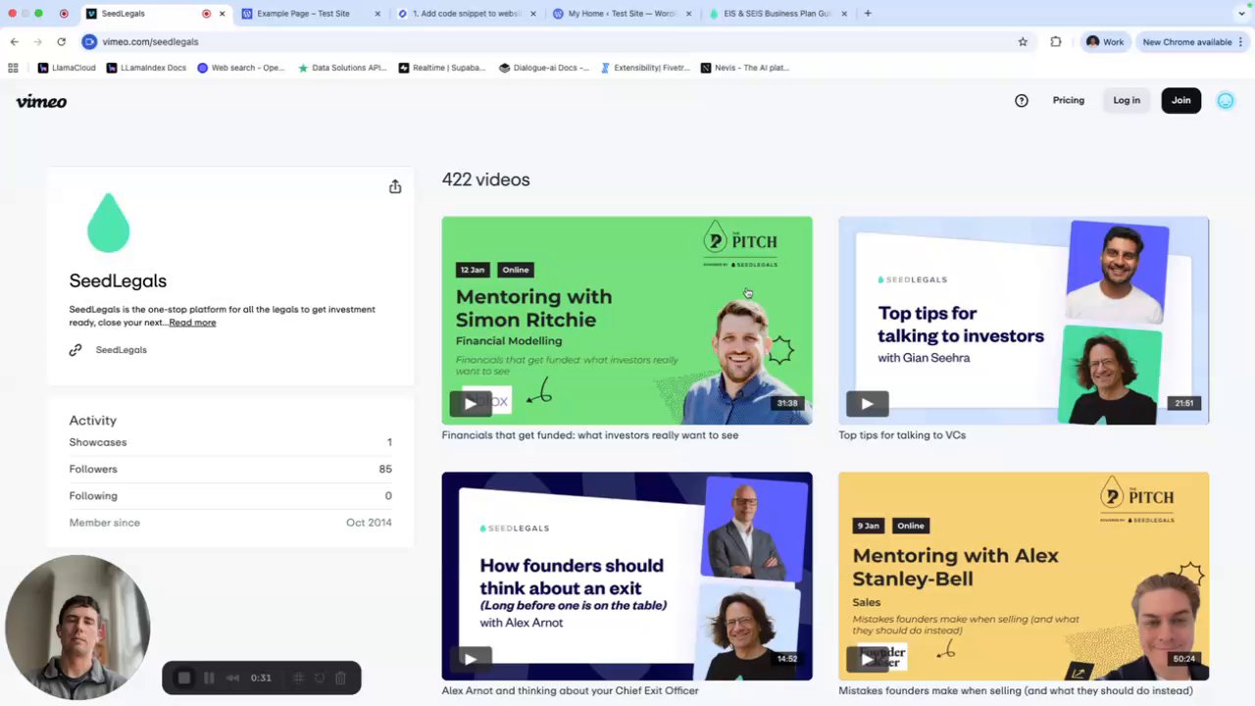Viewport: 1255px width, 706px height.
Task: Open the Pricing page
Action: pyautogui.click(x=1069, y=100)
